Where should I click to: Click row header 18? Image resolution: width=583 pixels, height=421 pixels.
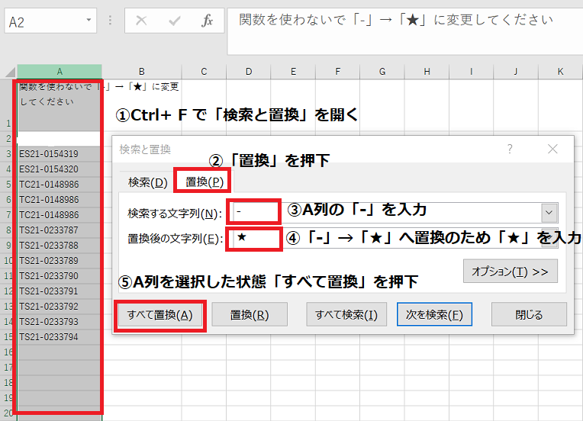coord(8,382)
